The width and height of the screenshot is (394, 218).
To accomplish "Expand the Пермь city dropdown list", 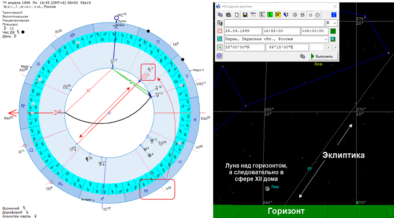I will coord(326,39).
